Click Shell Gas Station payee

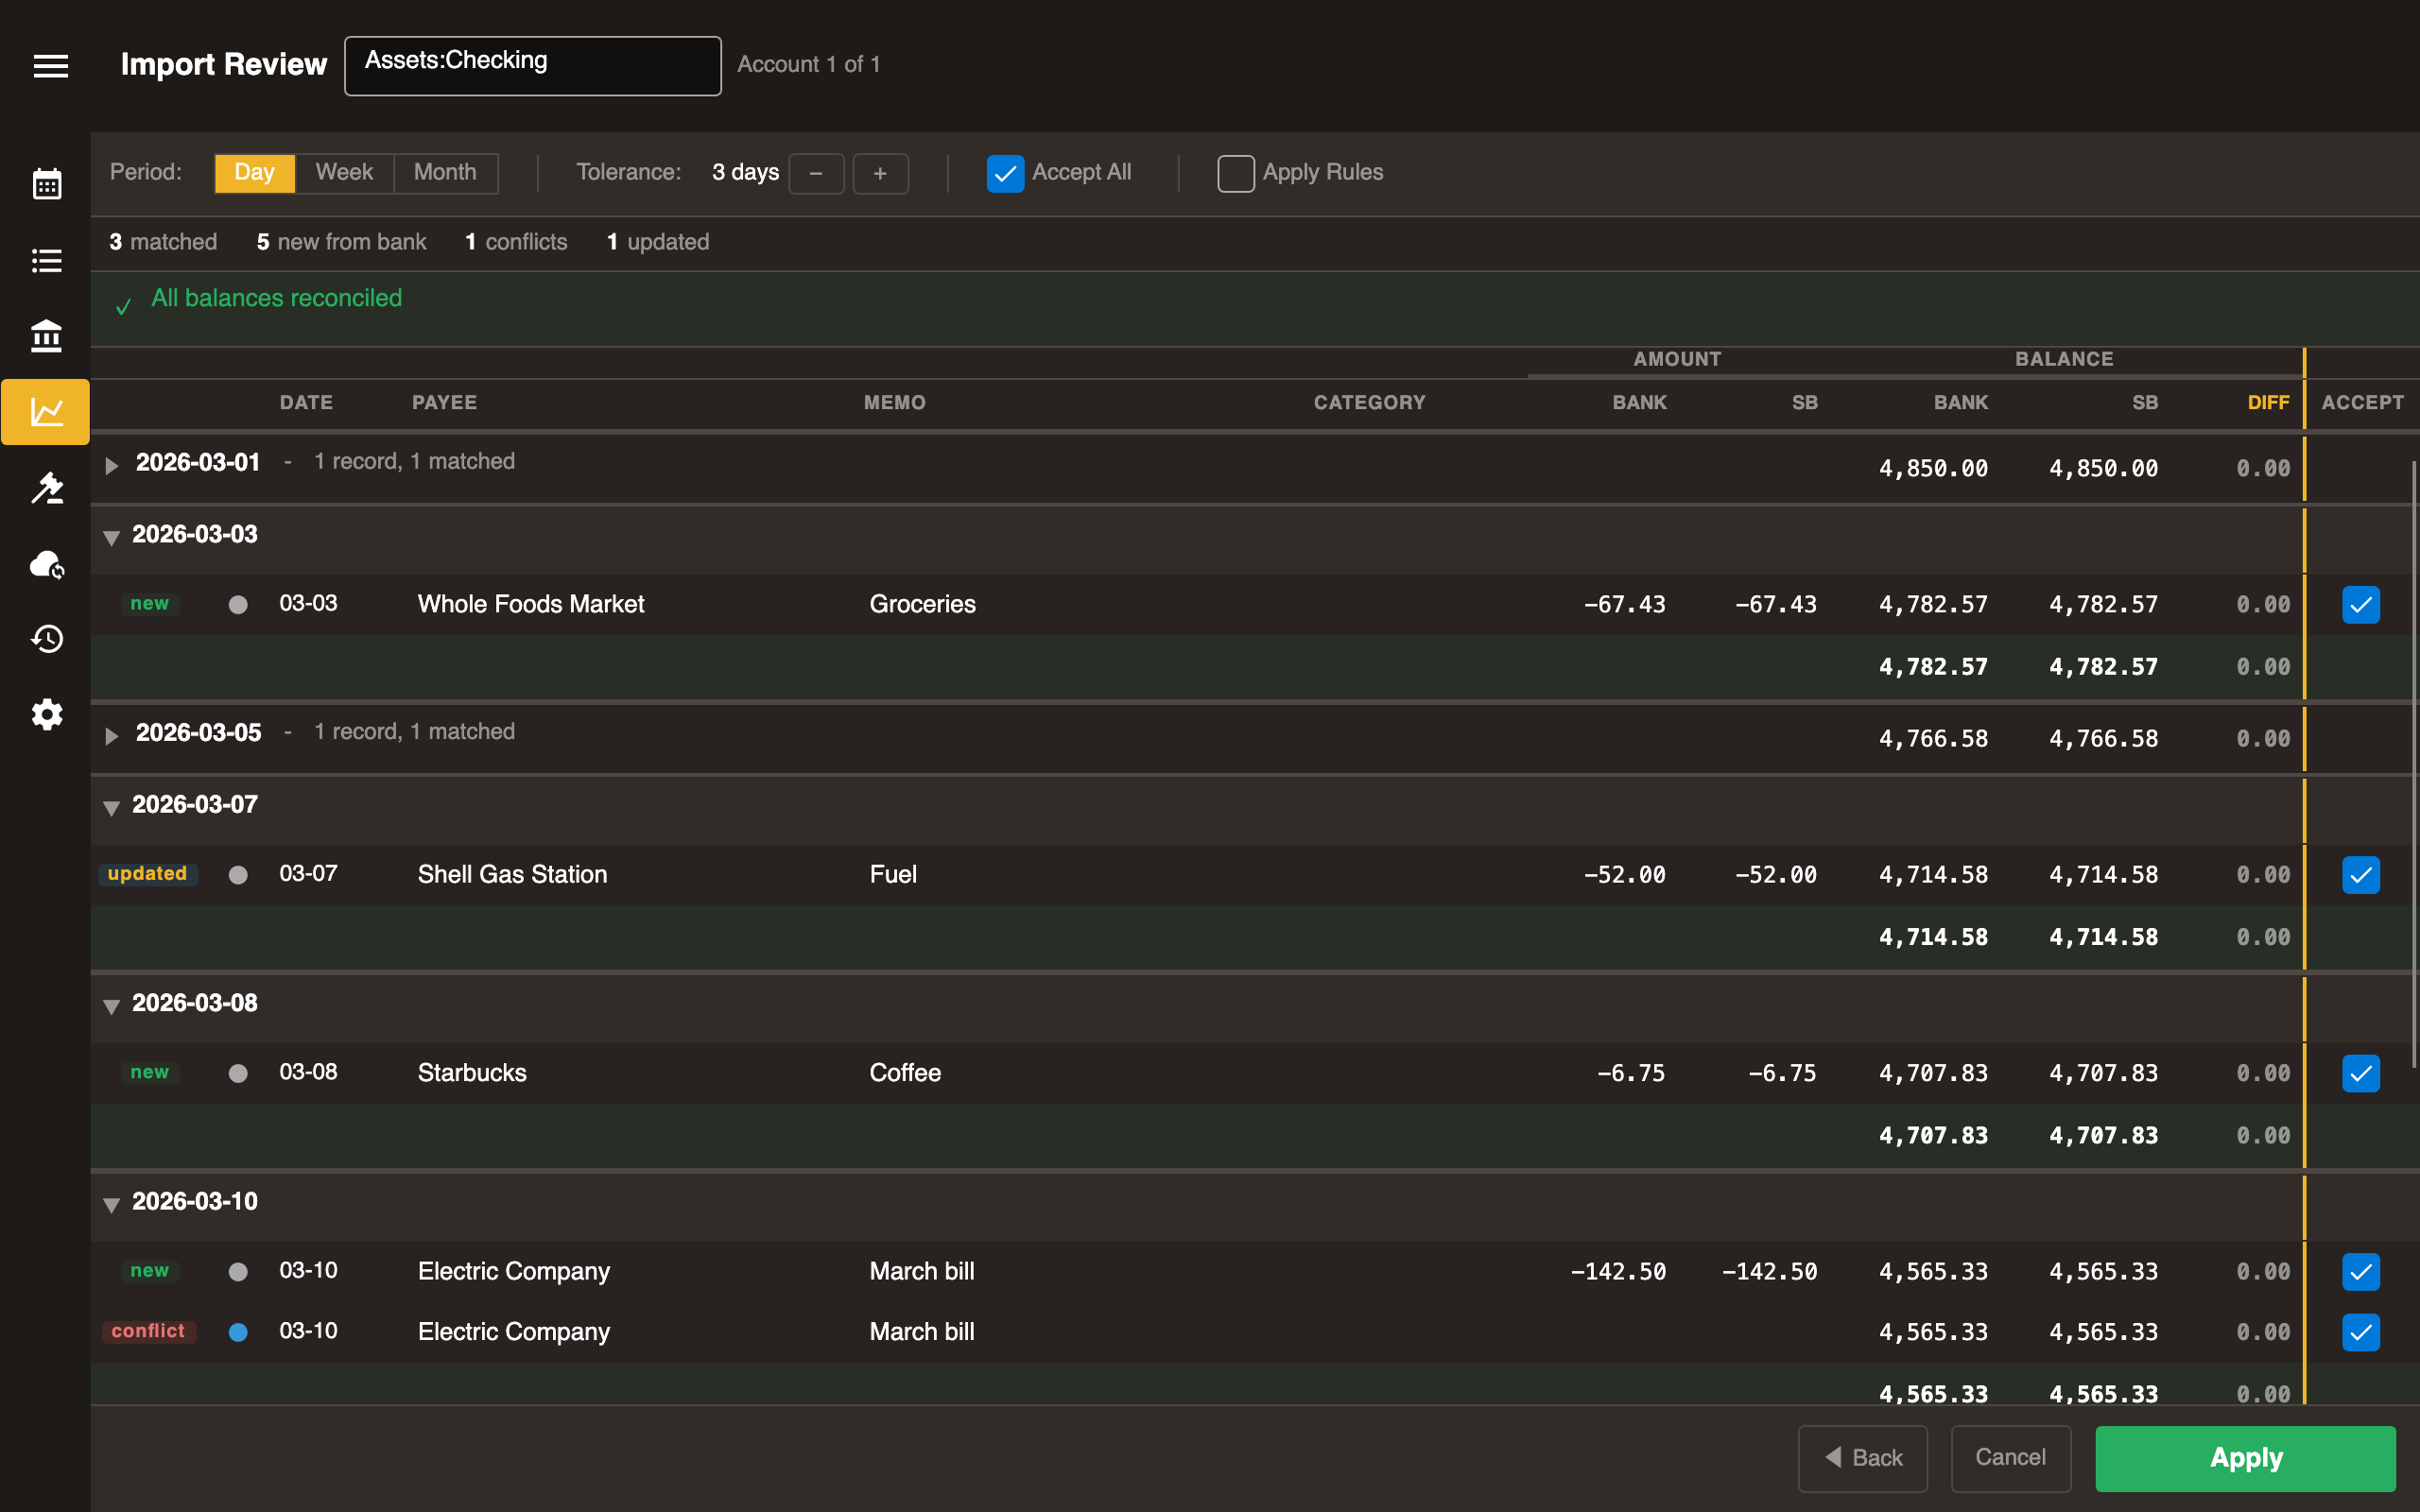tap(512, 875)
